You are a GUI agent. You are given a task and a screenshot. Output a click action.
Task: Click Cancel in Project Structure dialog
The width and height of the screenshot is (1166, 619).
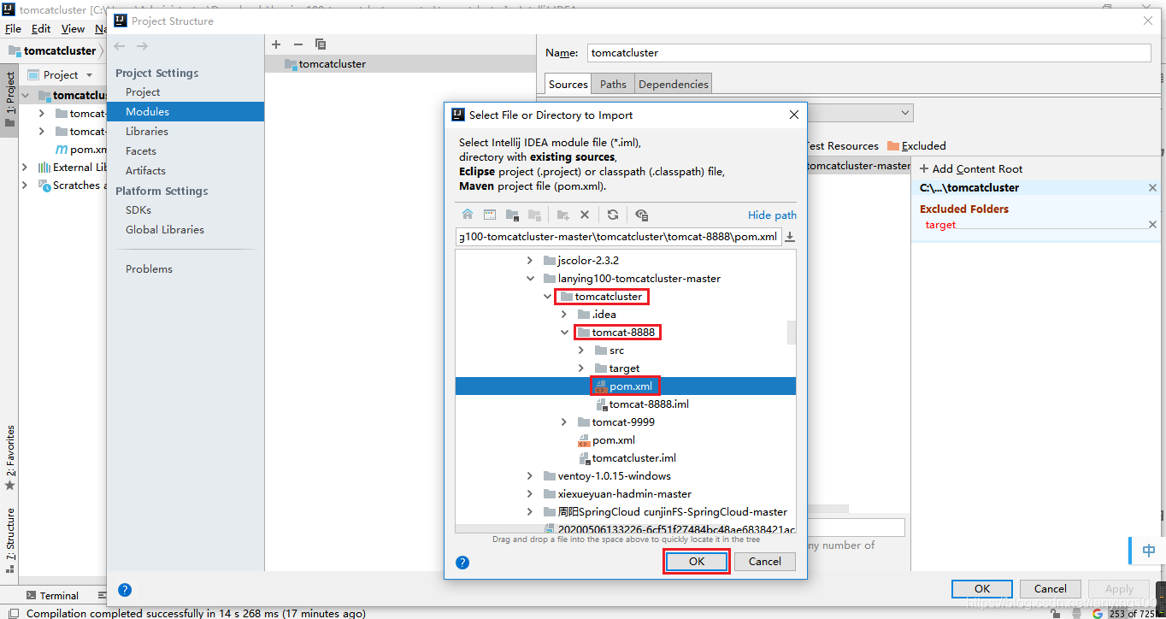coord(1050,589)
